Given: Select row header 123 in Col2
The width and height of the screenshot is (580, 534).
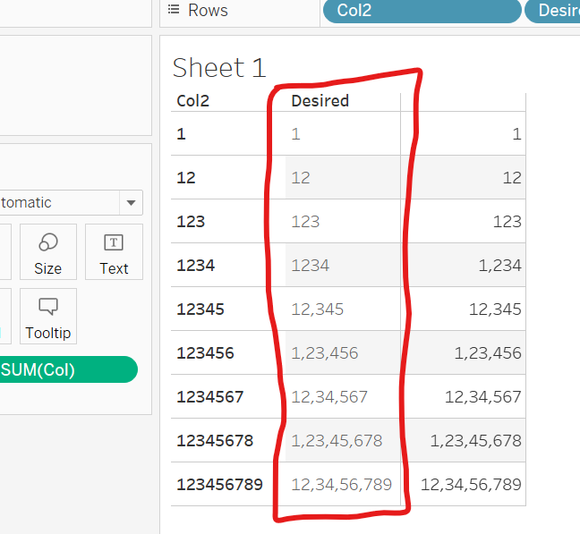Looking at the screenshot, I should [191, 222].
